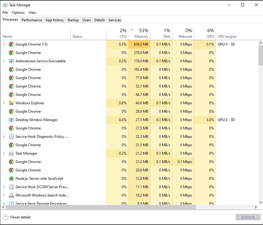Sort by the Name column header
263x225 pixels.
(36, 33)
